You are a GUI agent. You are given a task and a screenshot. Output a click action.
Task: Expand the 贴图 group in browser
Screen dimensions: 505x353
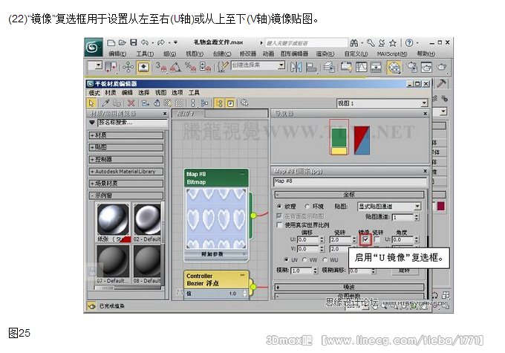click(126, 147)
